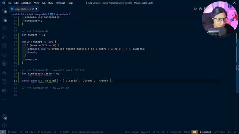239x134 pixels.
Task: Click the tweak feedback icon in status bar
Action: 229,132
